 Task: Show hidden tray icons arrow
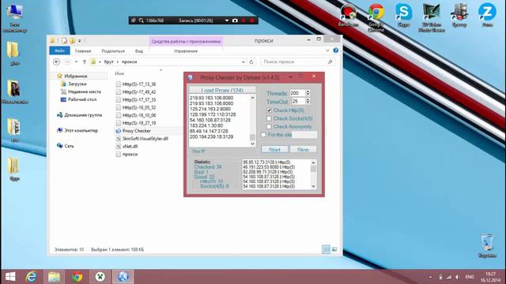tap(430, 277)
